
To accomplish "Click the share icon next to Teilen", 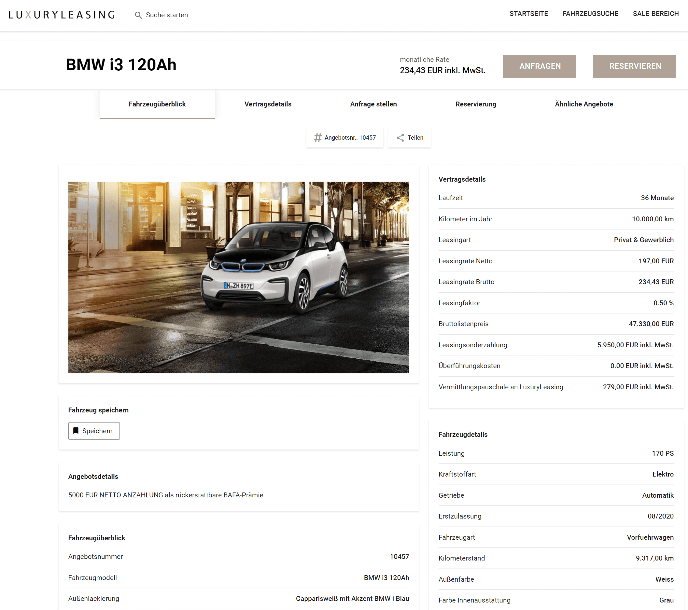I will 400,138.
